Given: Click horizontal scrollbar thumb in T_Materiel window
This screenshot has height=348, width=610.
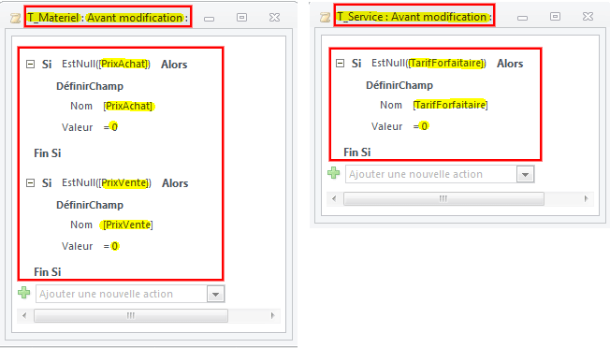Looking at the screenshot, I should [131, 315].
